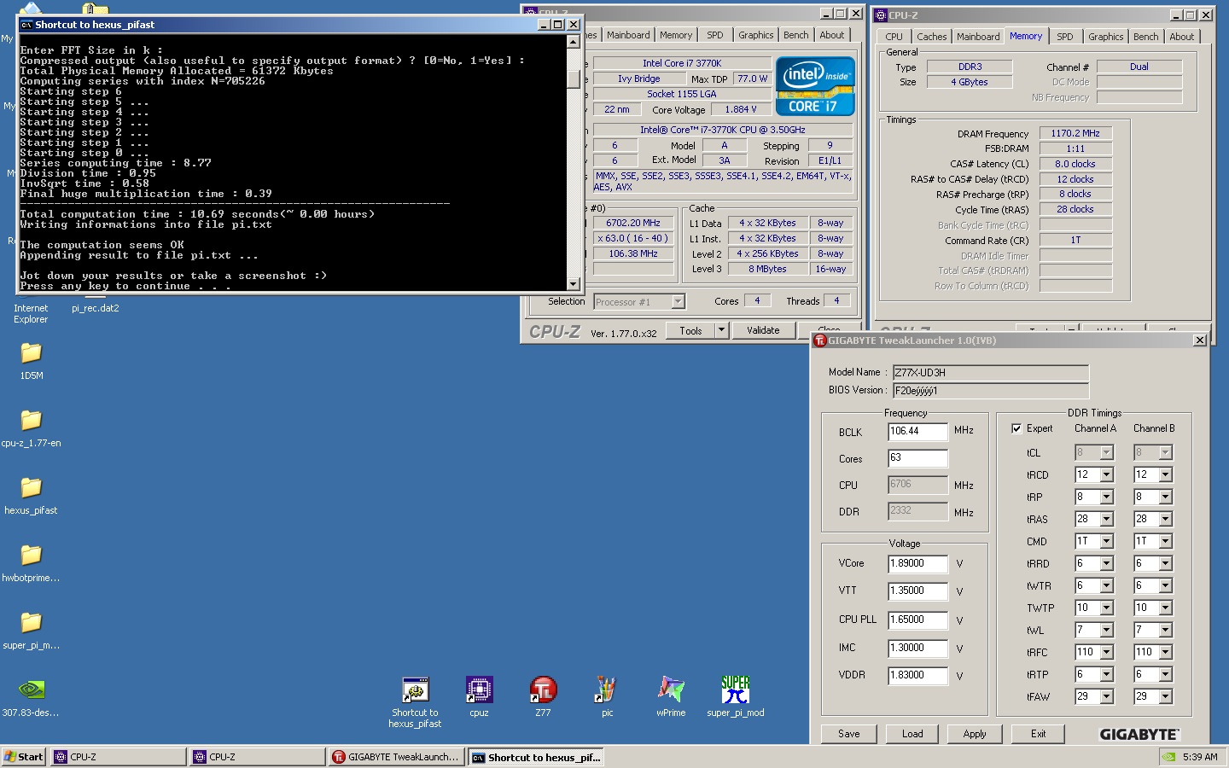Viewport: 1229px width, 768px height.
Task: Click the Intel Core i7 logo
Action: point(815,86)
